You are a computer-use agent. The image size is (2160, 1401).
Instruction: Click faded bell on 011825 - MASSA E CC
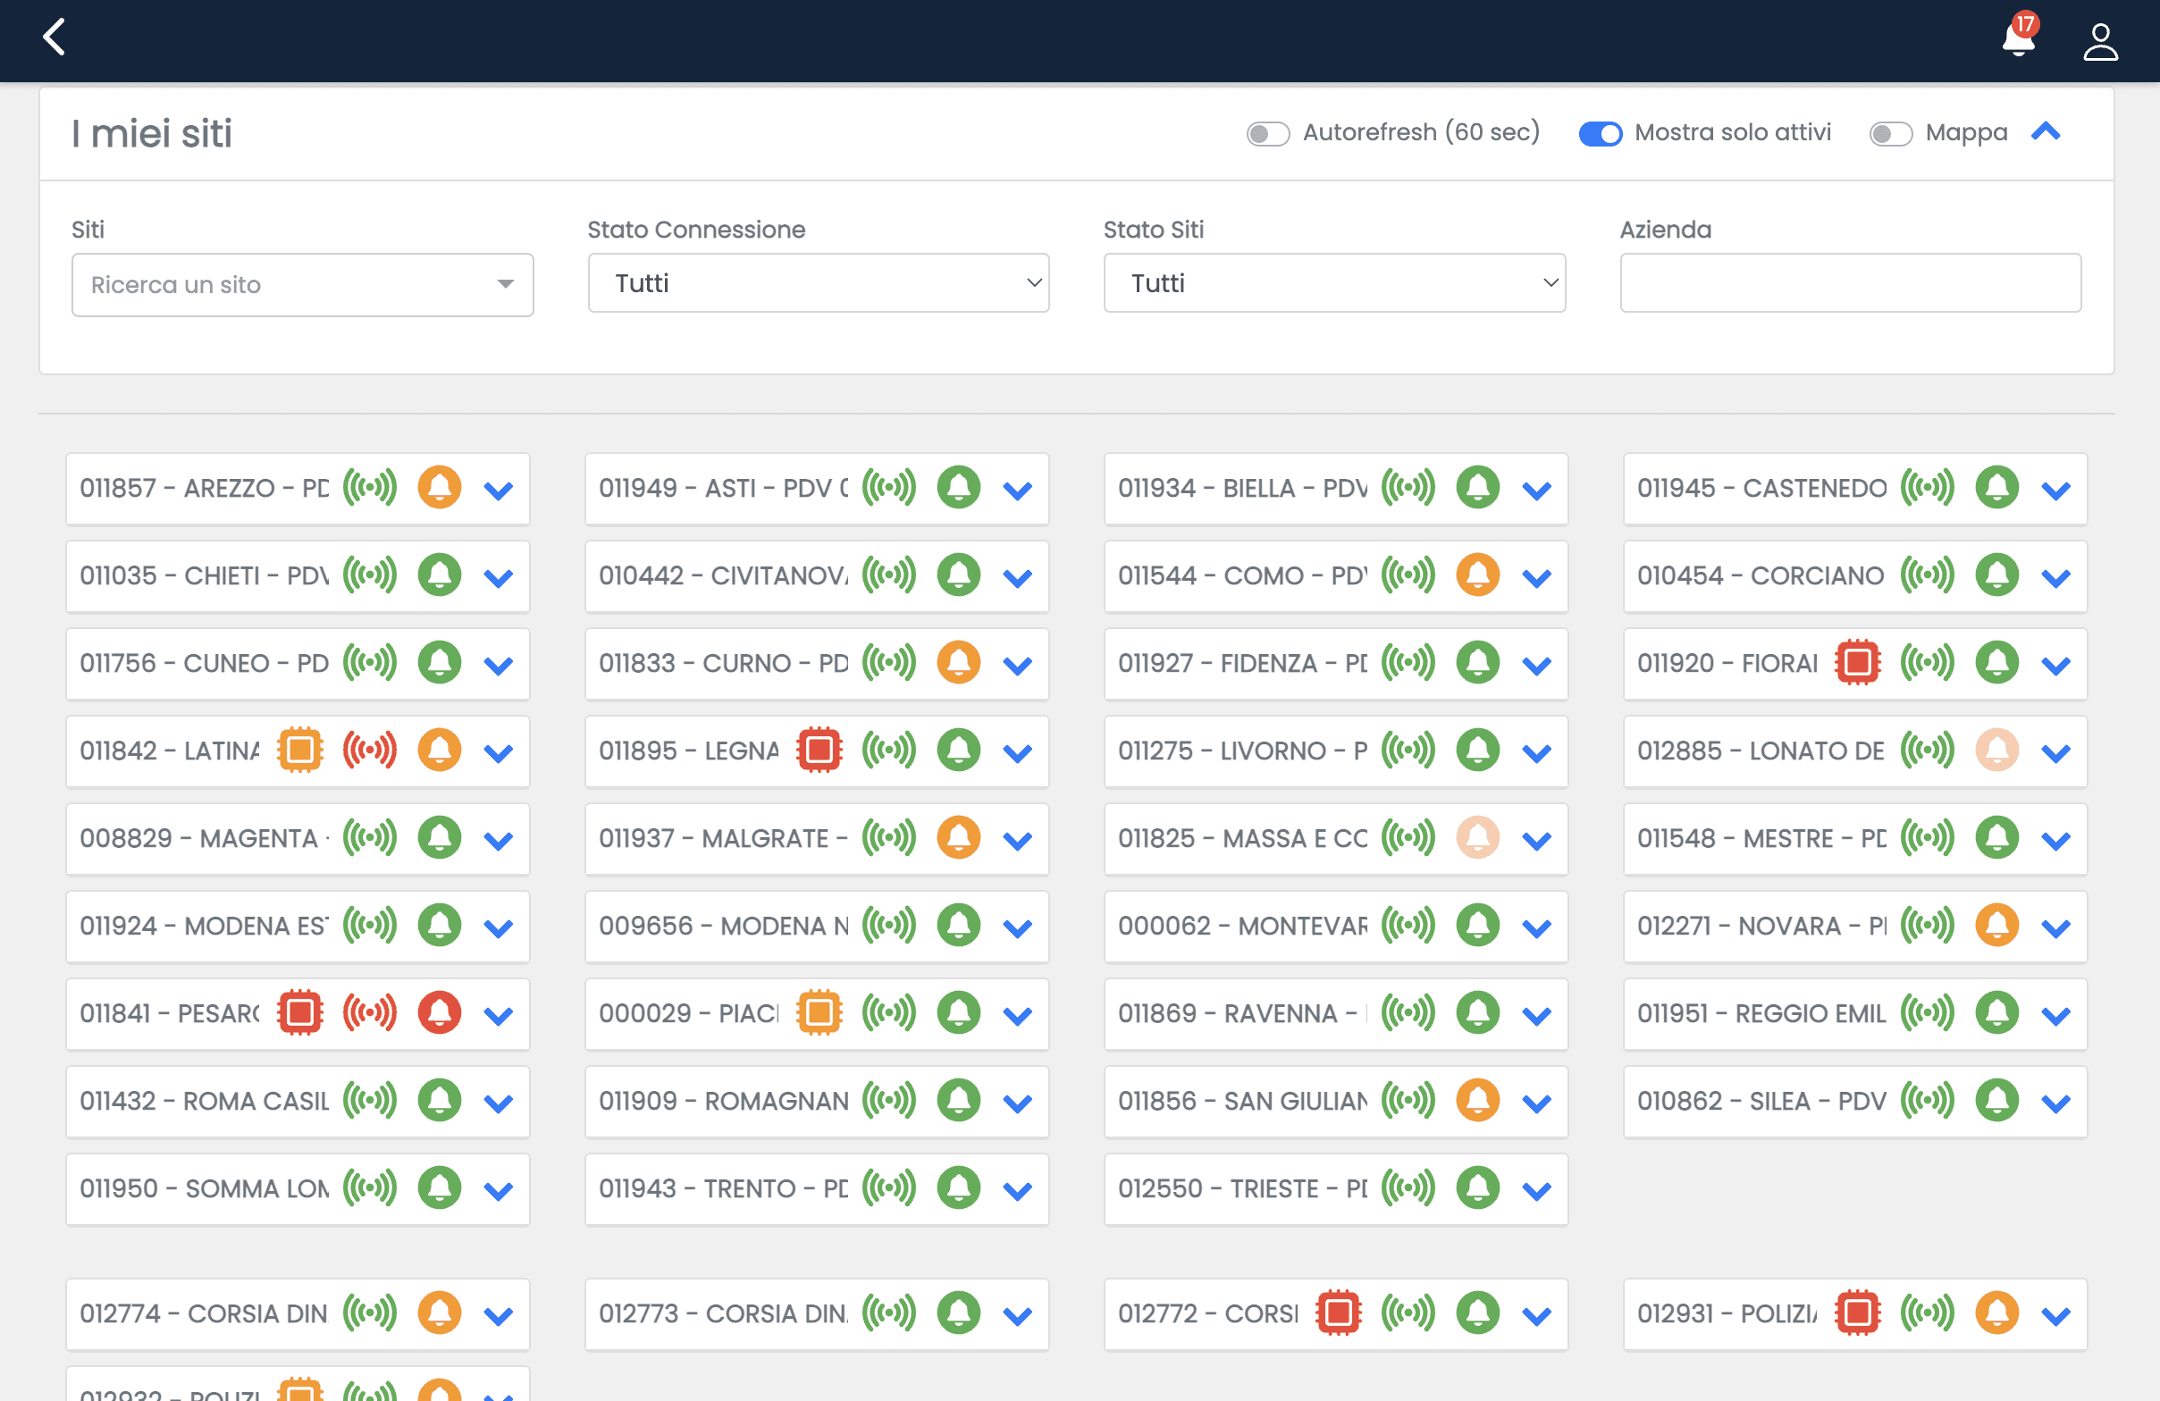[x=1477, y=837]
